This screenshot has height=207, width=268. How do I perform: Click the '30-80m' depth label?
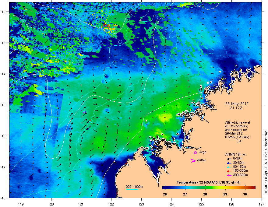[238, 163]
